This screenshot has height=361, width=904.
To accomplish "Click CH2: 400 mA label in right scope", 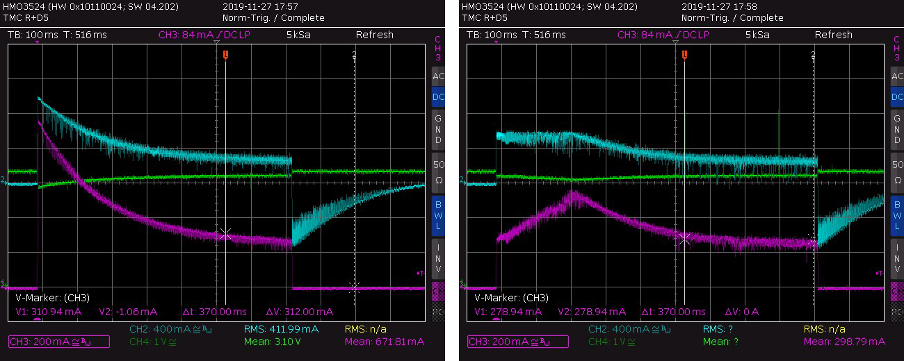I will [629, 329].
